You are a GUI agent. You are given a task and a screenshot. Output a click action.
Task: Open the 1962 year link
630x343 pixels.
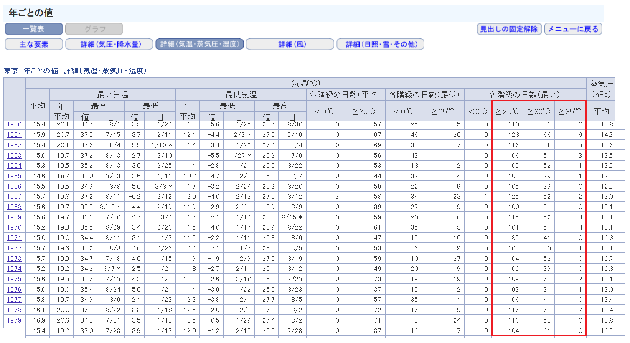pos(14,145)
